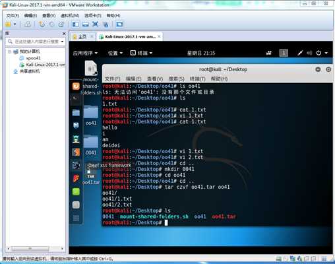
Task: Open terminal window 终端(T) menu
Action: pos(198,79)
